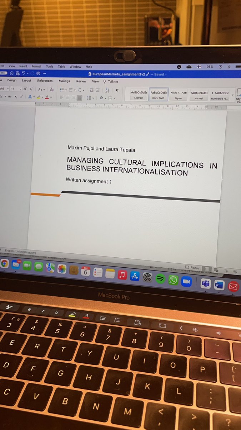The height and width of the screenshot is (430, 241).
Task: Apply subscript formatting
Action: pyautogui.click(x=15, y=97)
